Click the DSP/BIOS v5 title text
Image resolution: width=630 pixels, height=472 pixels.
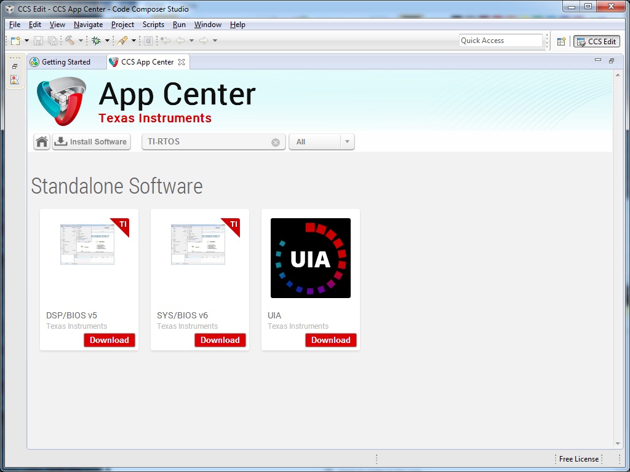click(71, 315)
